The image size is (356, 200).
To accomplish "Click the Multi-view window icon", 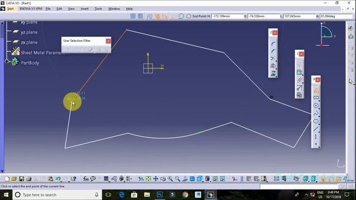I will click(x=192, y=179).
